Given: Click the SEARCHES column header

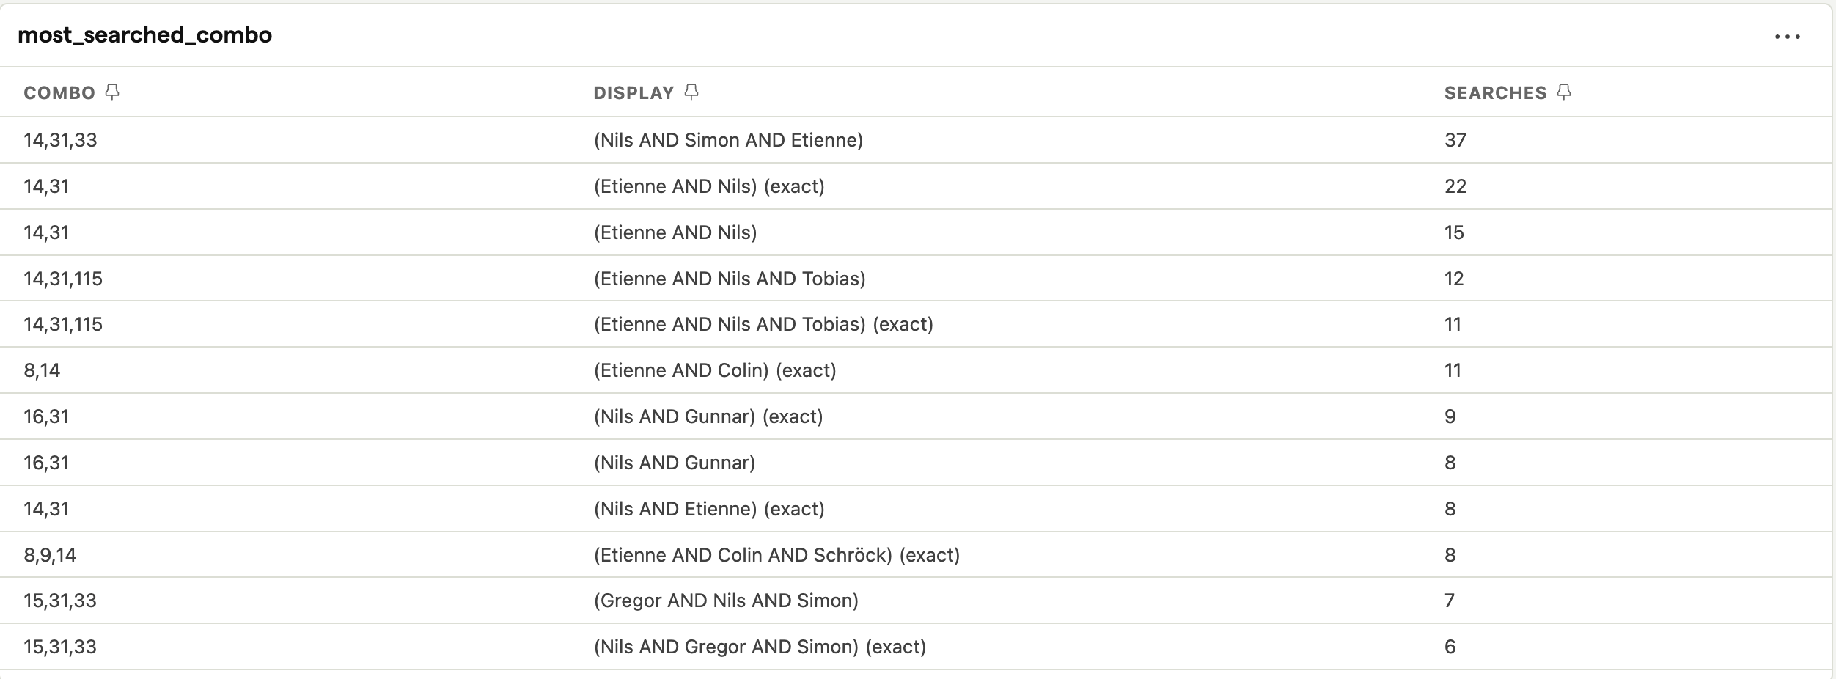Looking at the screenshot, I should tap(1495, 93).
